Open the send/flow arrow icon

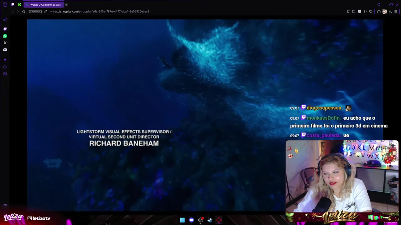[x=365, y=12]
